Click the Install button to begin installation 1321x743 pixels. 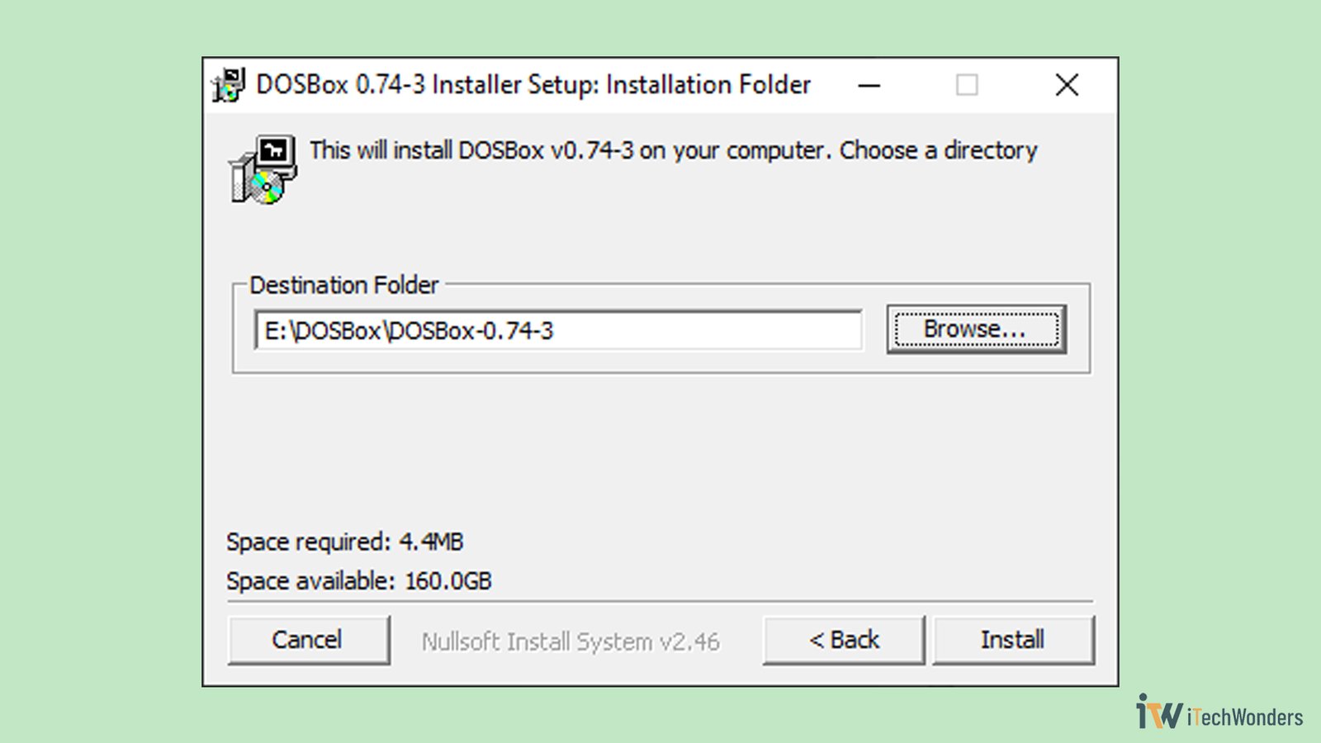(x=1014, y=640)
